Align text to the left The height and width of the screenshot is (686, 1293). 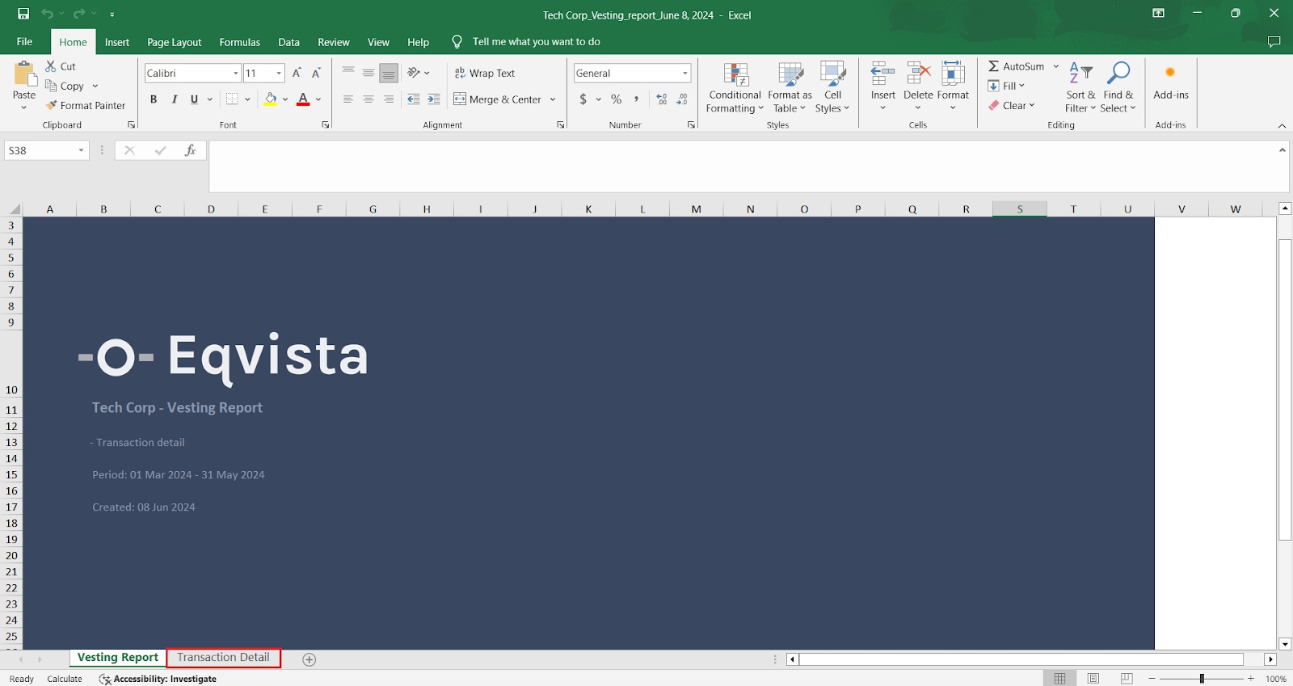(x=348, y=99)
